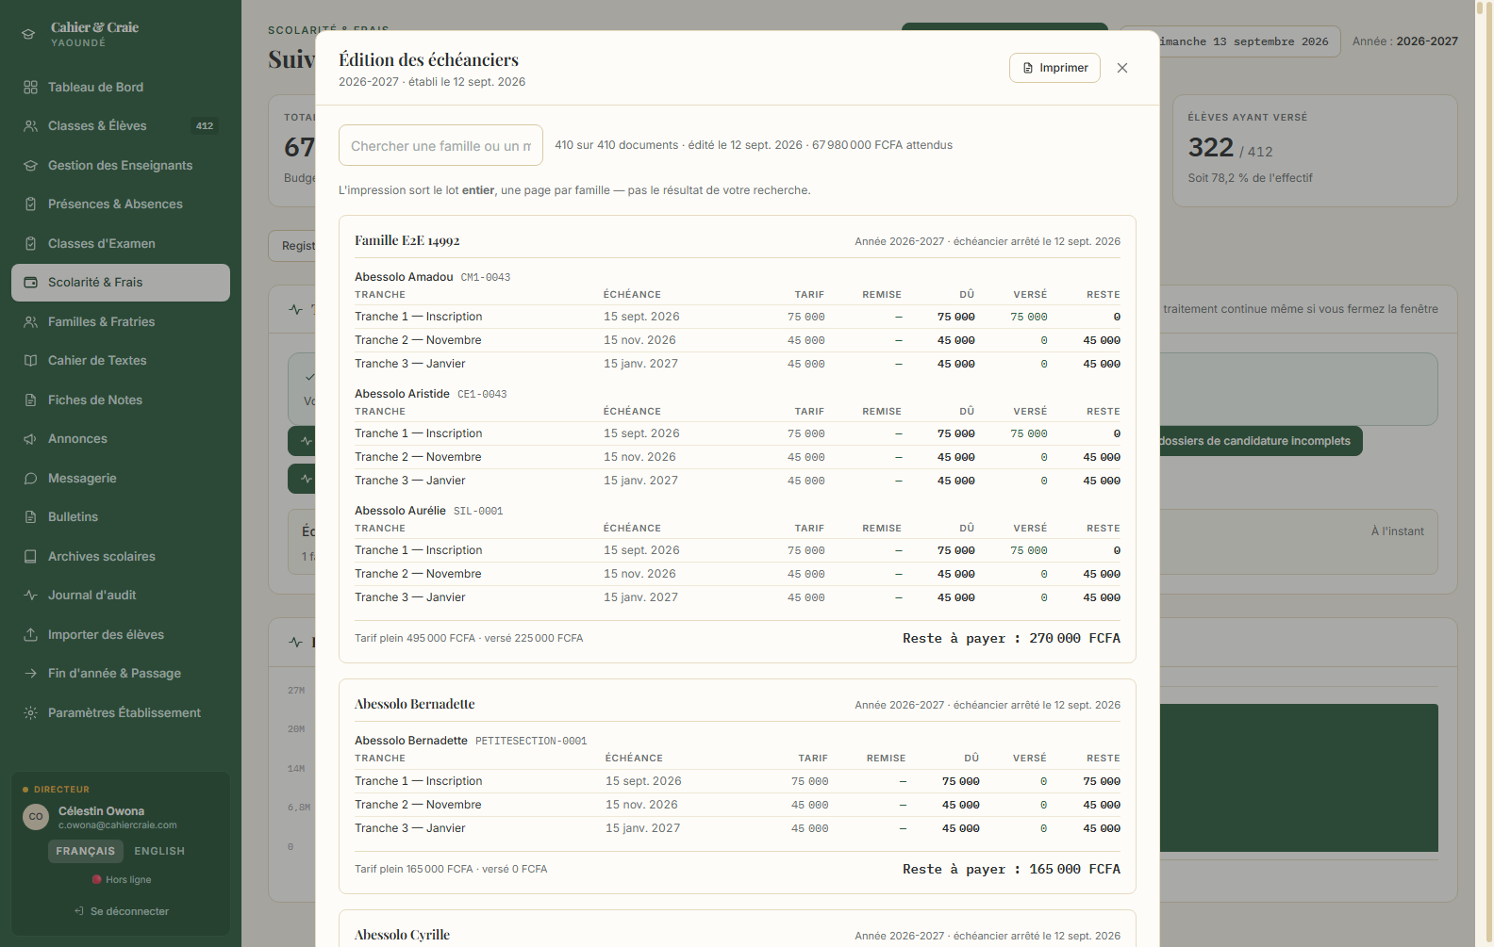Click Abessolo Aurélie student name
The image size is (1494, 947).
click(x=400, y=511)
